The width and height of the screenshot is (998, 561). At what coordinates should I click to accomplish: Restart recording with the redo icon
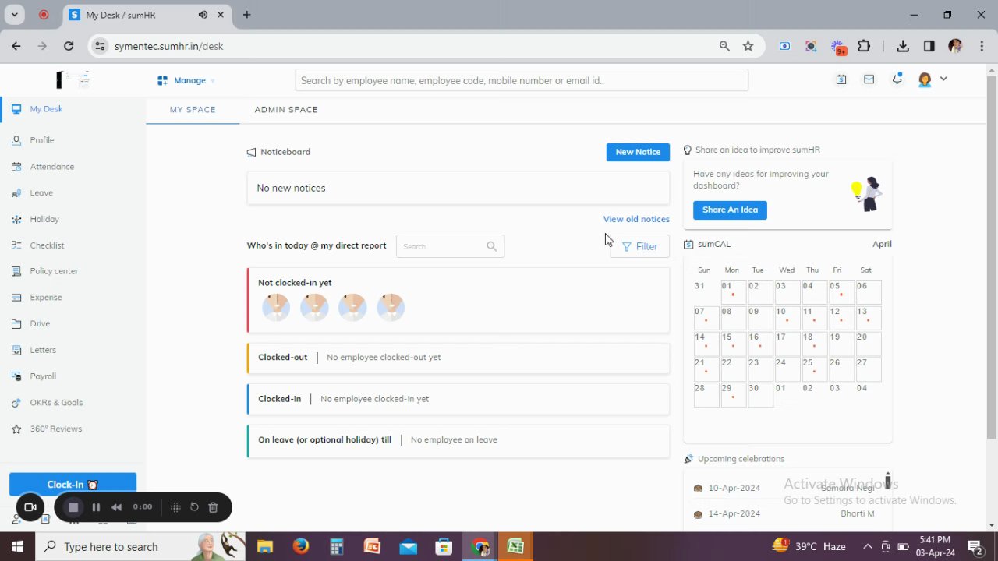194,507
